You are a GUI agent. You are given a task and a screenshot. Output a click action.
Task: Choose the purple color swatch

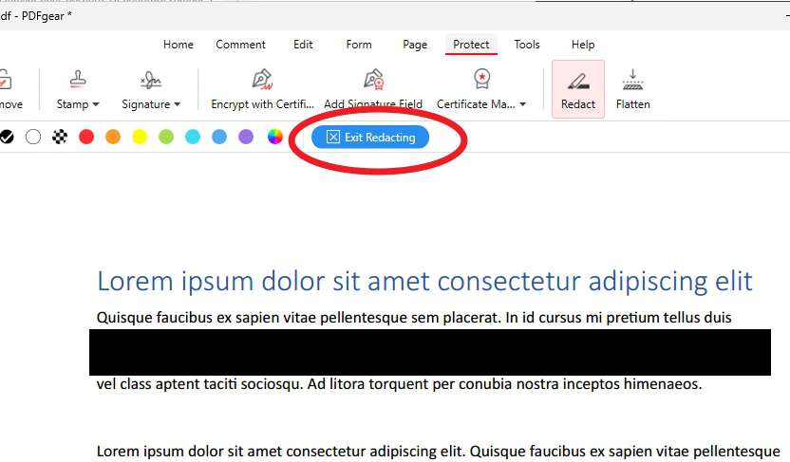(x=246, y=137)
